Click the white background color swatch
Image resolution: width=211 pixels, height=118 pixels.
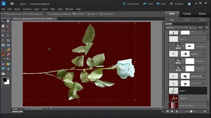(8, 82)
